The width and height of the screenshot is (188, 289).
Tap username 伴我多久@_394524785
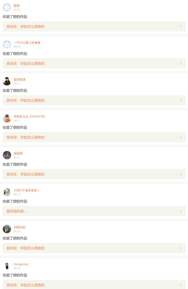coord(29,116)
